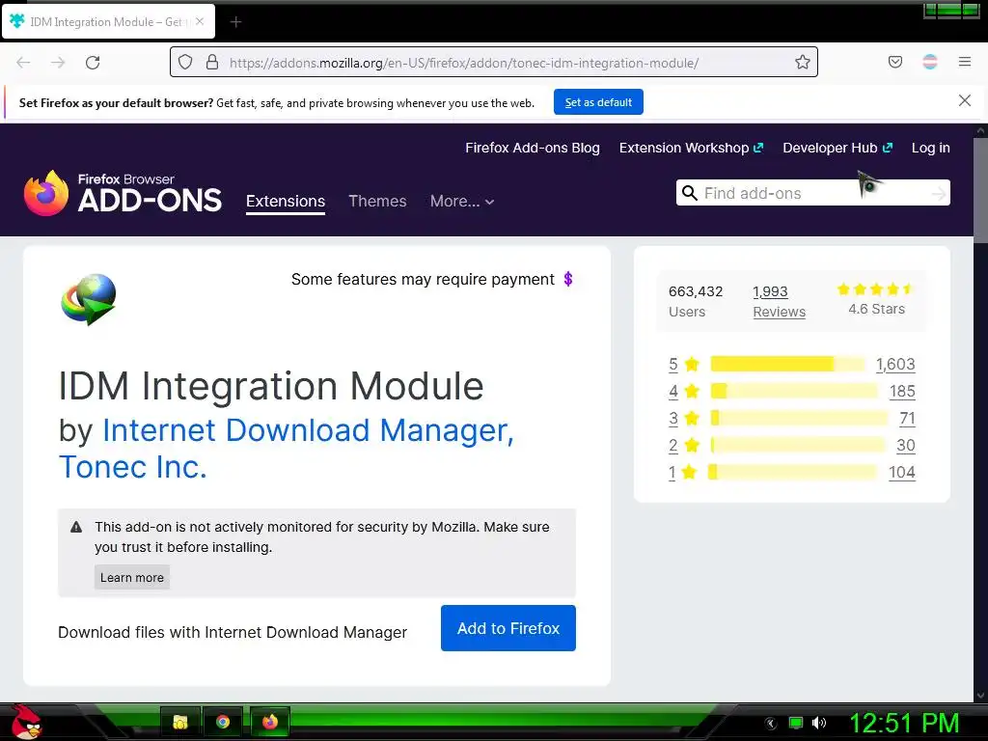Image resolution: width=988 pixels, height=741 pixels.
Task: Save page to Pocket
Action: click(894, 62)
